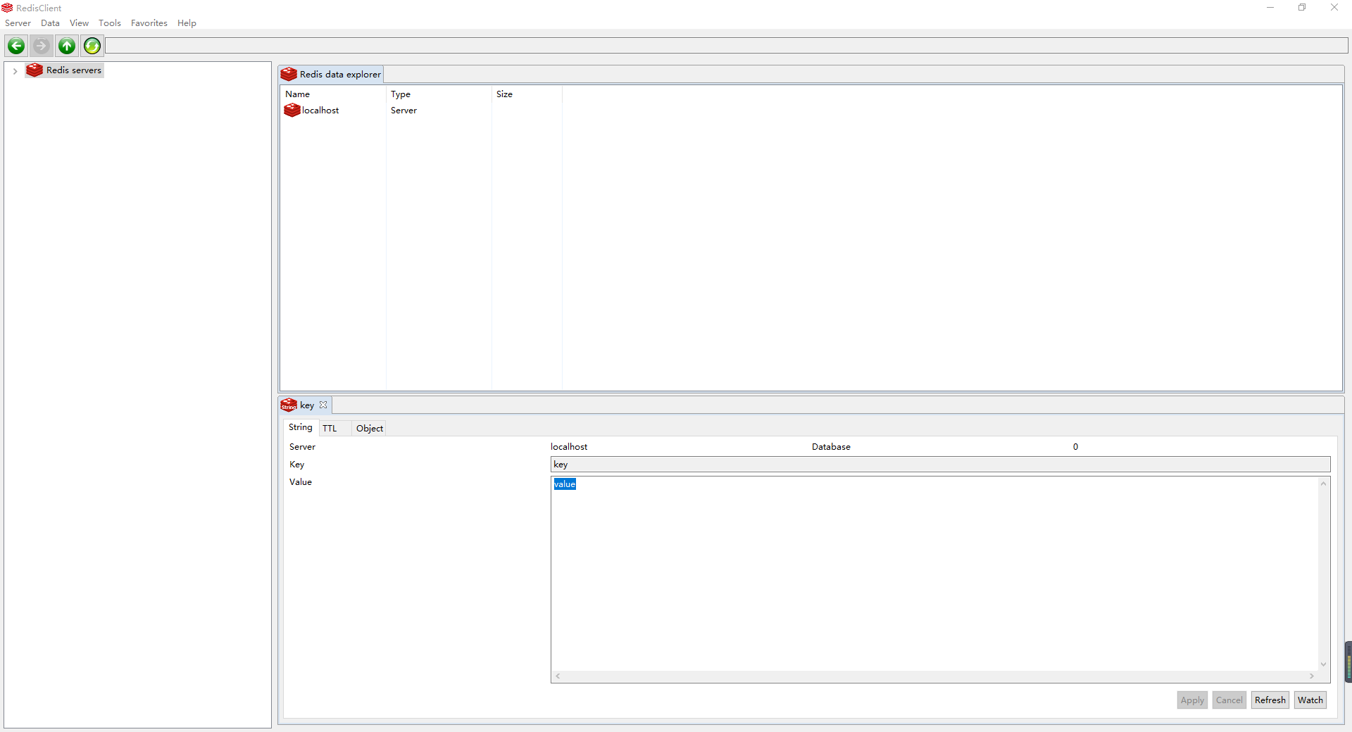This screenshot has height=732, width=1352.
Task: Click the Type column header
Action: click(439, 94)
